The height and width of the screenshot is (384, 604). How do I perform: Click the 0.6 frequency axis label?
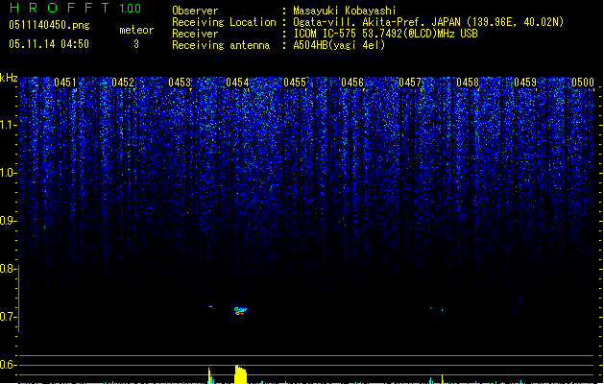(8, 365)
